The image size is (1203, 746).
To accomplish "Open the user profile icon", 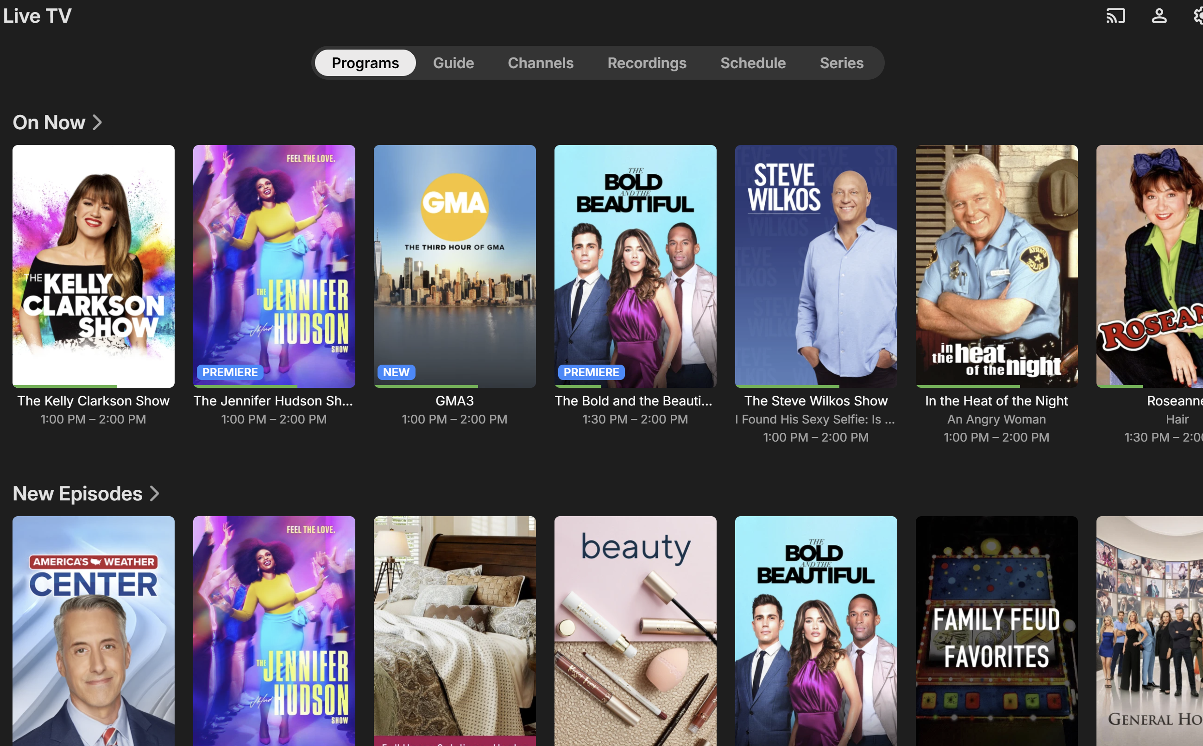I will [x=1159, y=16].
